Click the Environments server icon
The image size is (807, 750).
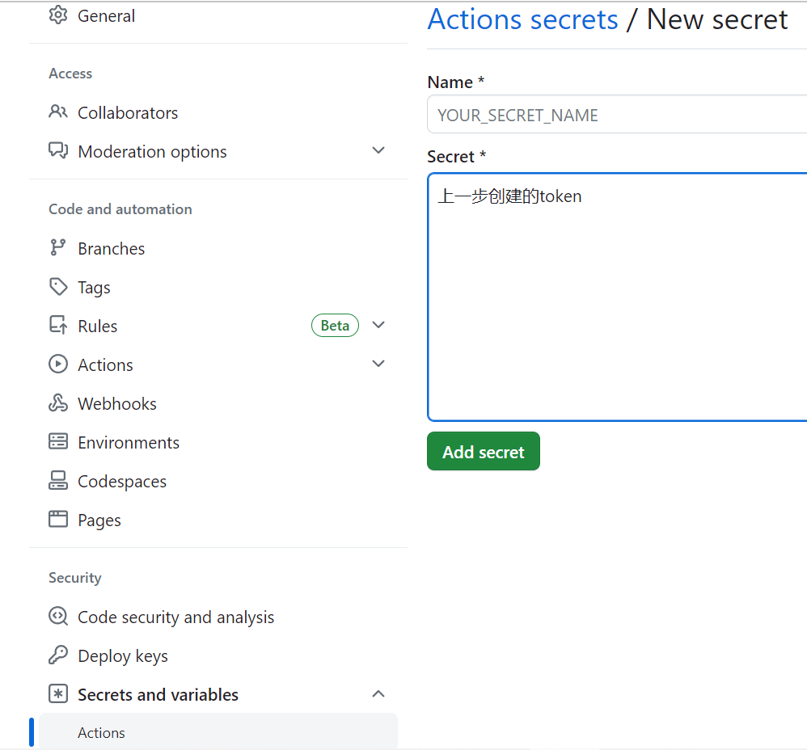coord(58,441)
